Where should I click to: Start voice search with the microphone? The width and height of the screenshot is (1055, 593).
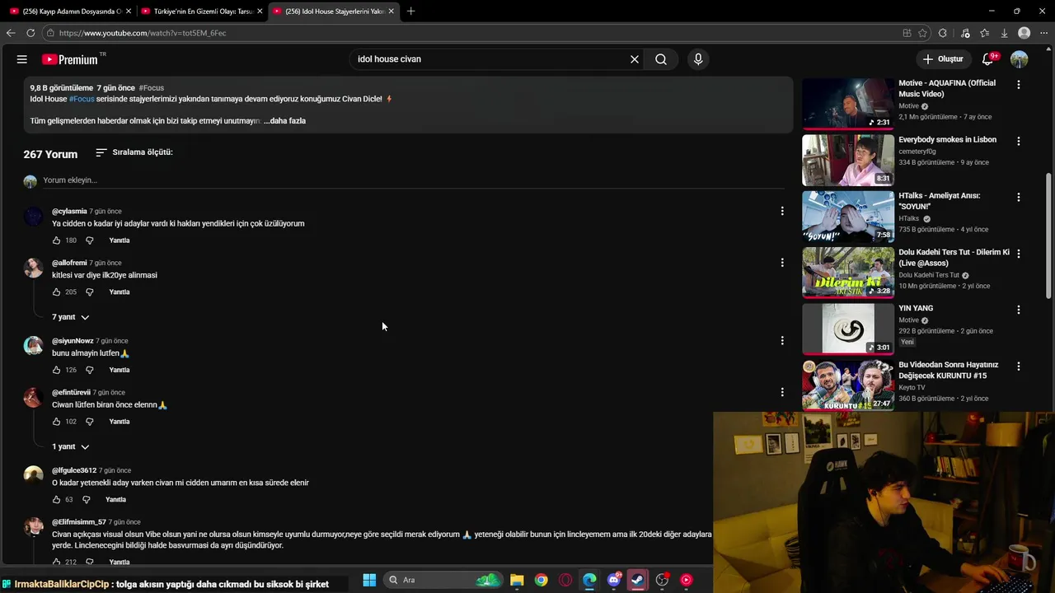pyautogui.click(x=698, y=59)
